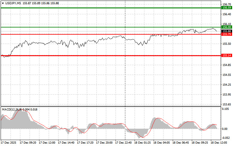
Task: Click the -0.052 MACD scale value
Action: (x=226, y=138)
